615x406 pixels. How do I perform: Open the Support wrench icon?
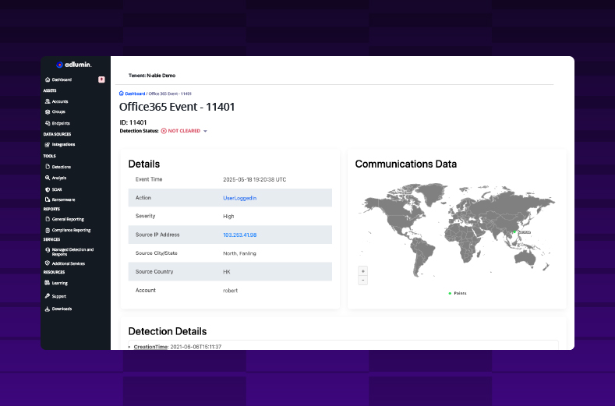(48, 296)
